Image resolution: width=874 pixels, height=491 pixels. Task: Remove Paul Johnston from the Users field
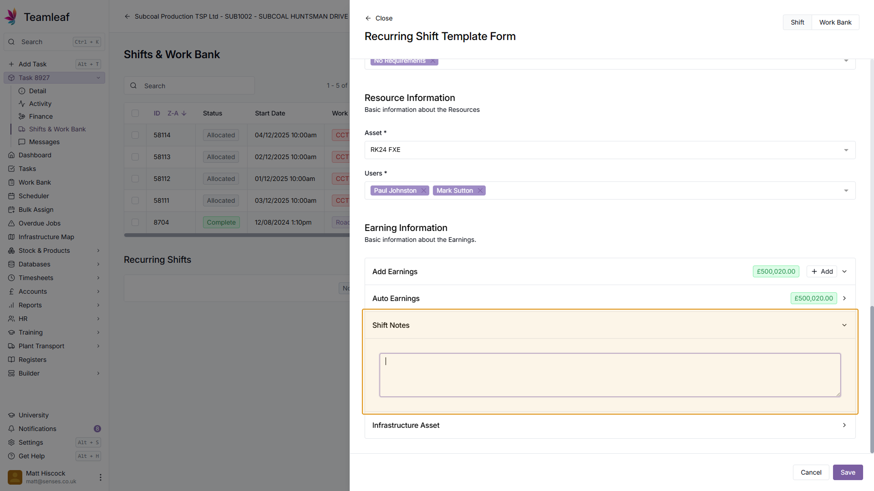click(x=424, y=190)
